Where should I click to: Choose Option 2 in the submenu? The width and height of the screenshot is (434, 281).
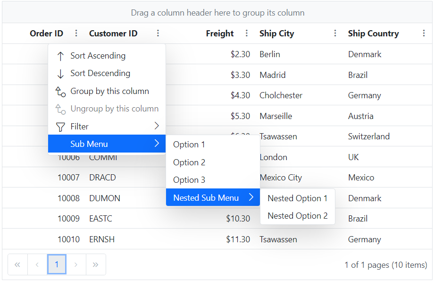(213, 162)
